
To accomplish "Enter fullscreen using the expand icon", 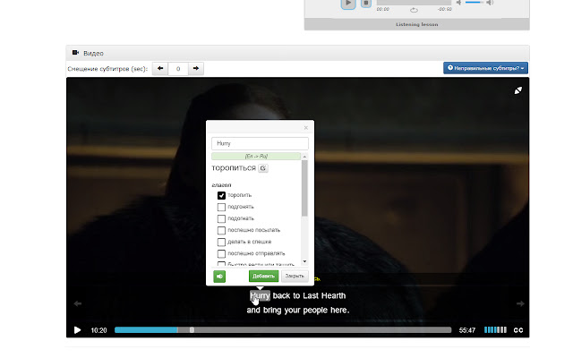I will 517,90.
